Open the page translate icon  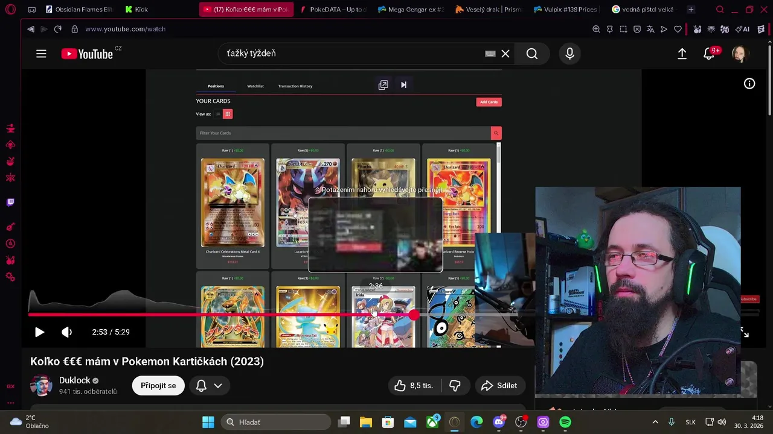tap(650, 29)
